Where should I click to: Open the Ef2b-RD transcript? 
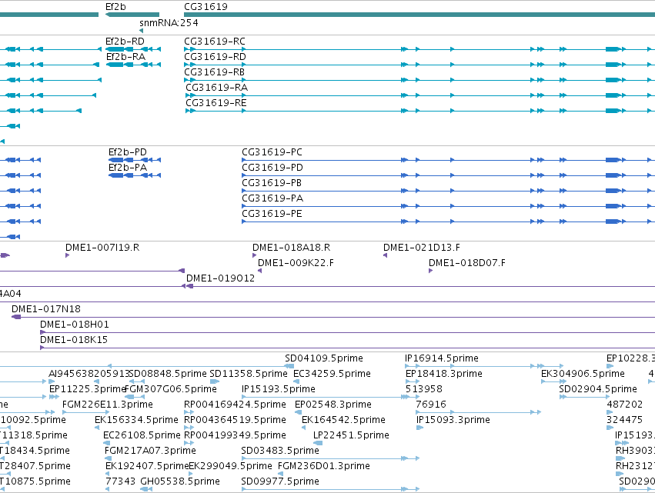pyautogui.click(x=125, y=42)
